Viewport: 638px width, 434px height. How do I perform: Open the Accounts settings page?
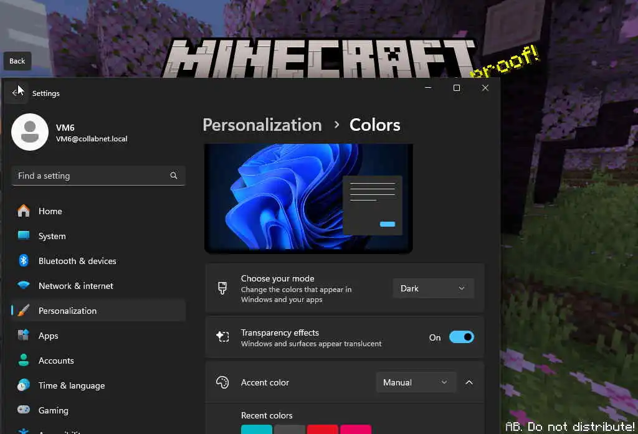click(x=98, y=361)
